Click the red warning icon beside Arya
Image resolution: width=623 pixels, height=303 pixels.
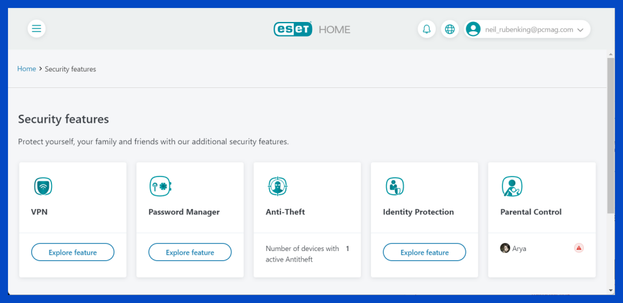tap(579, 248)
